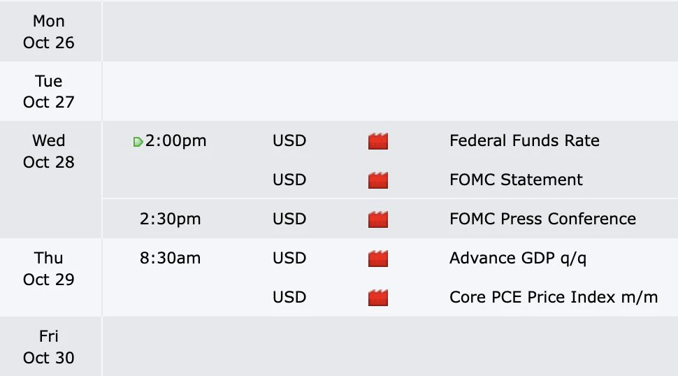Open the FOMC Press Conference event
Viewport: 678px width, 376px height.
coord(542,219)
